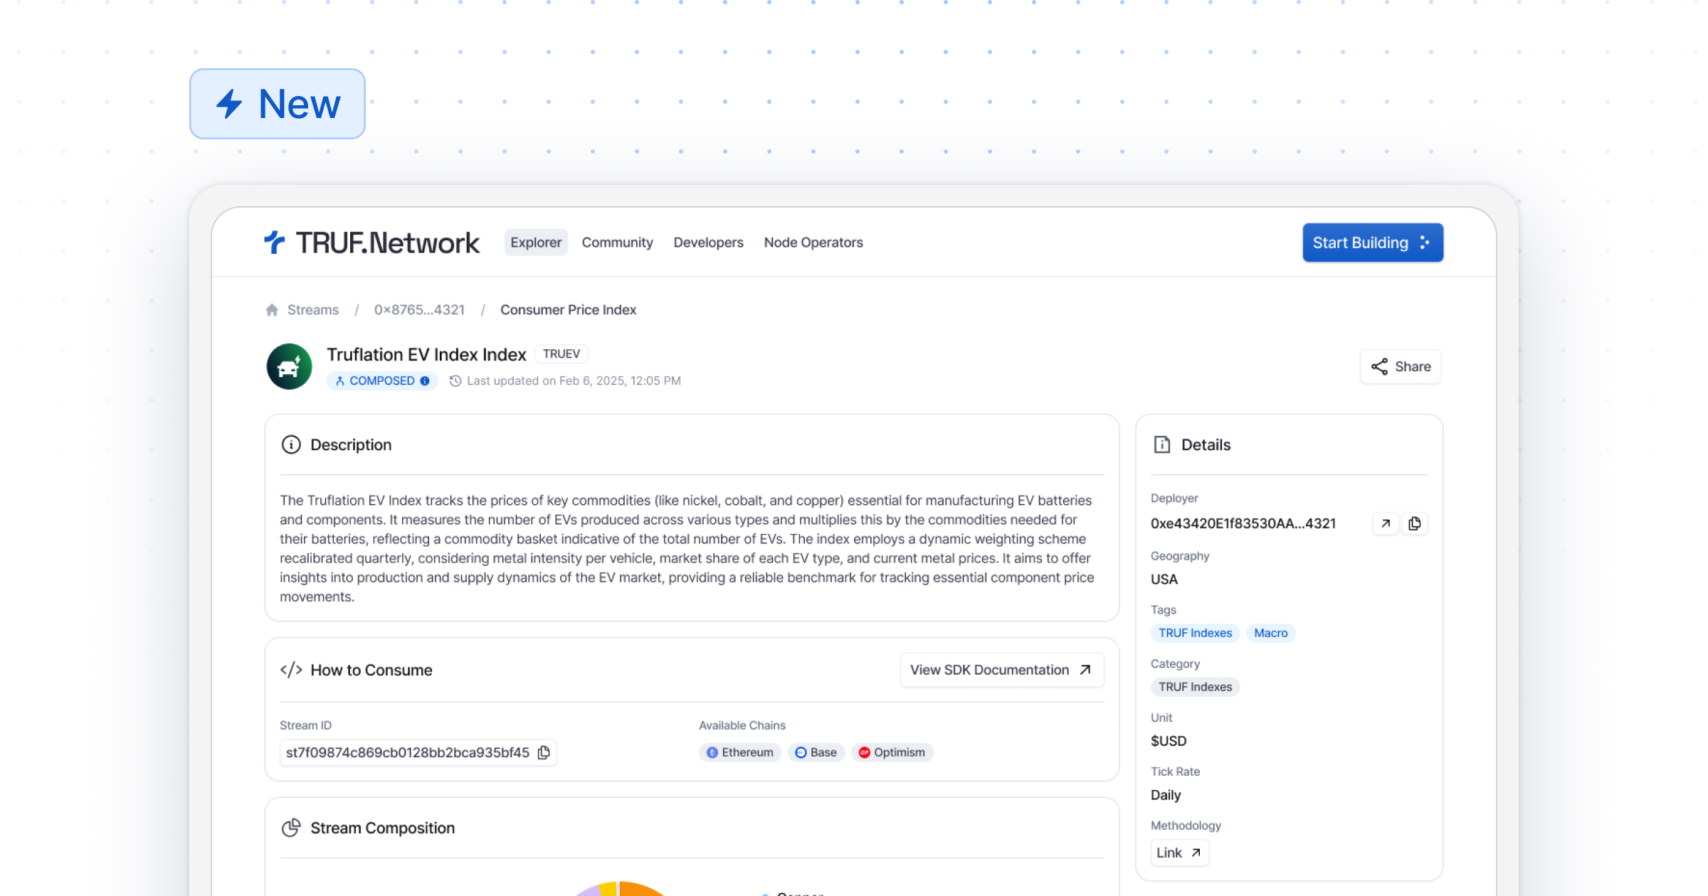Click the Truflation EV Index Index title

426,355
